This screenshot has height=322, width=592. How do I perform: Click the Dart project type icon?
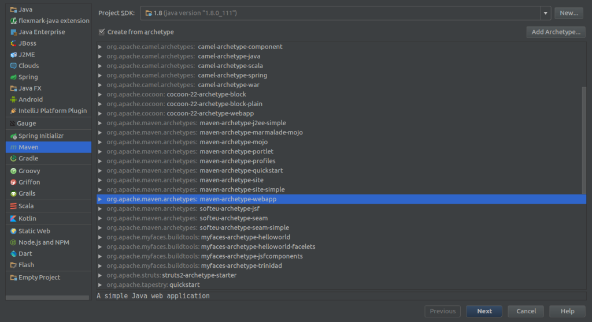coord(13,253)
